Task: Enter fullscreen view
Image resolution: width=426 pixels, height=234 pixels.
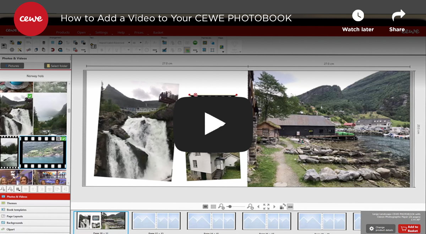Action: (x=266, y=206)
